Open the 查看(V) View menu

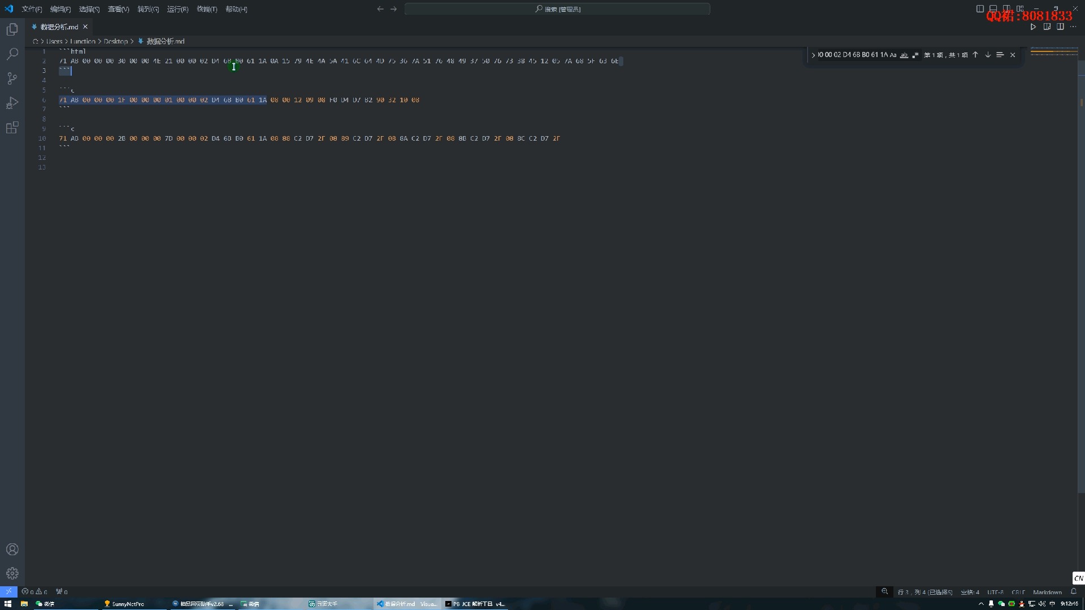(x=118, y=9)
